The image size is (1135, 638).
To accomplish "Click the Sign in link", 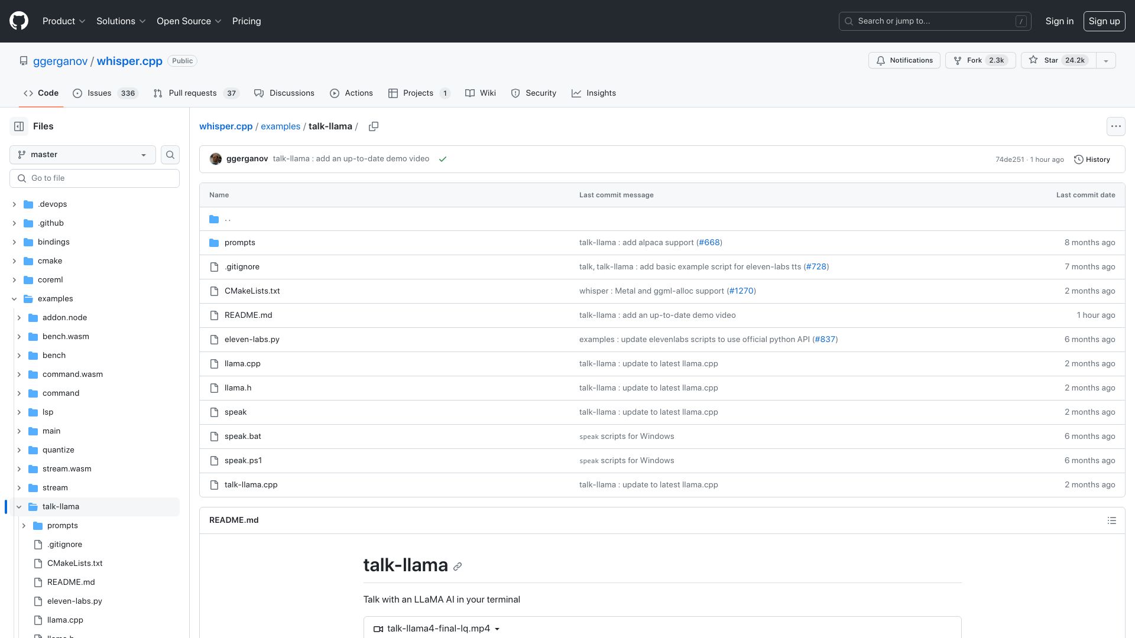I will [x=1059, y=21].
